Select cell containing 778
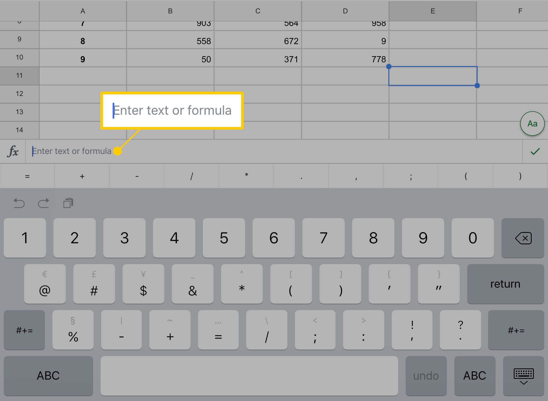Viewport: 548px width, 401px height. click(345, 58)
